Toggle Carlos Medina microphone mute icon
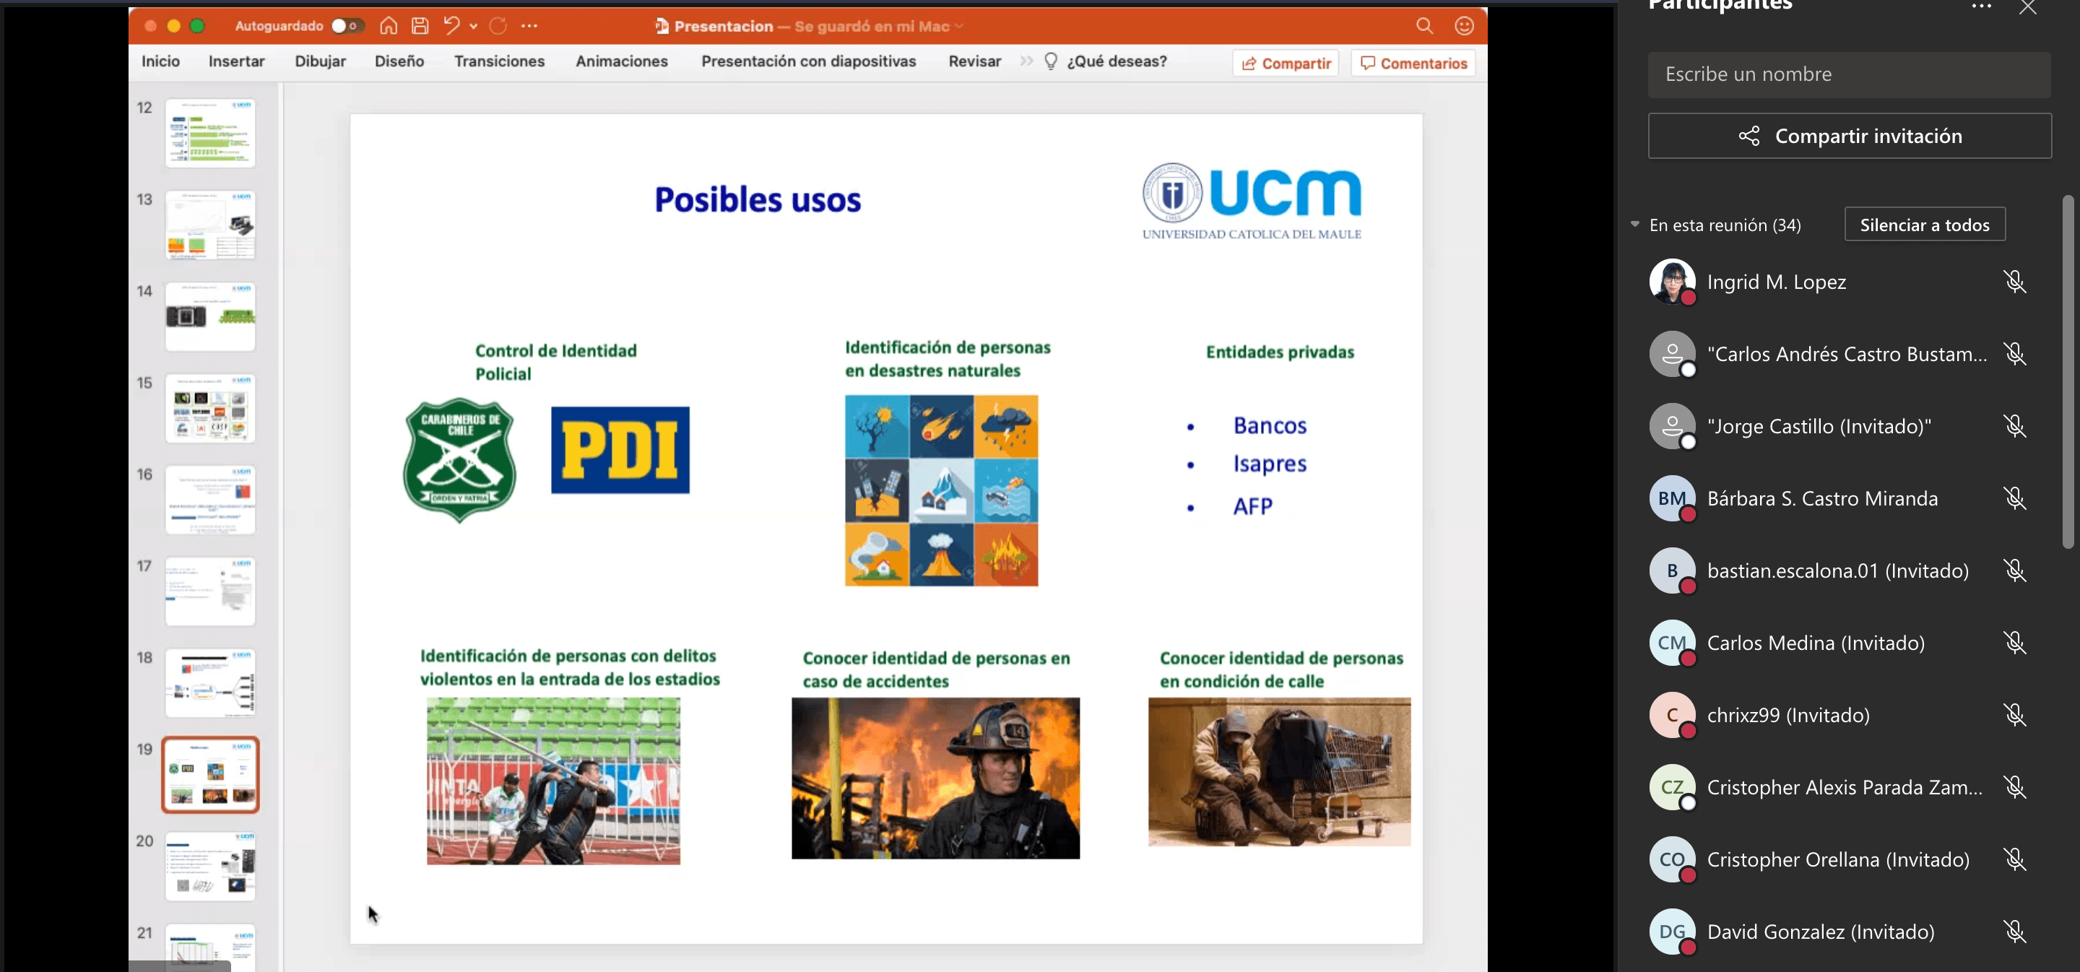Screen dimensions: 2080x972 (x=2014, y=643)
